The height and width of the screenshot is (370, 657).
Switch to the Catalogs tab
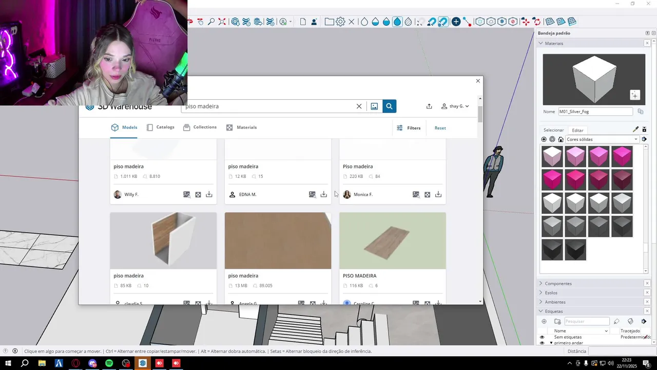tap(160, 127)
